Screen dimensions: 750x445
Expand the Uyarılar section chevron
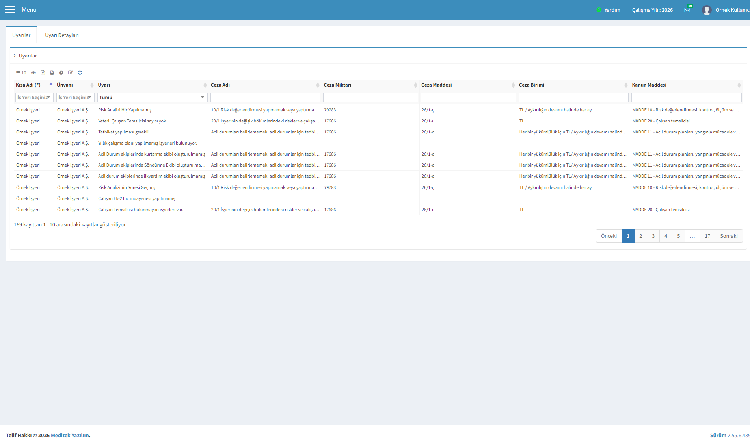[15, 56]
